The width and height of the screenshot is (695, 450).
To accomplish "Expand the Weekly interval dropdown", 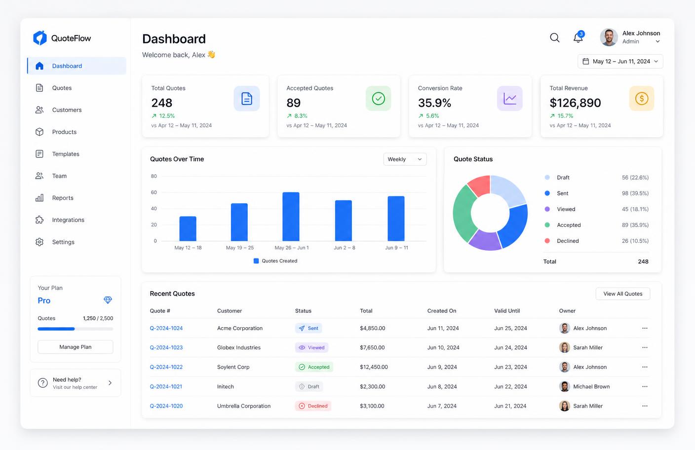I will tap(405, 159).
